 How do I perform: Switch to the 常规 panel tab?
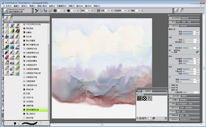click(x=172, y=22)
